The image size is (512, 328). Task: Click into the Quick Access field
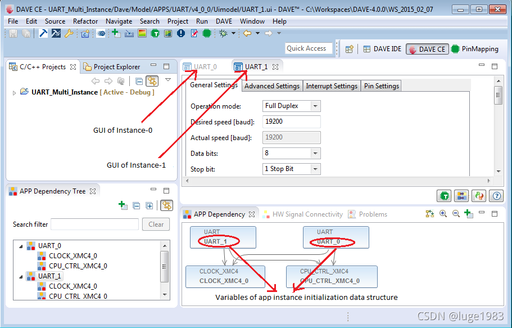(309, 48)
